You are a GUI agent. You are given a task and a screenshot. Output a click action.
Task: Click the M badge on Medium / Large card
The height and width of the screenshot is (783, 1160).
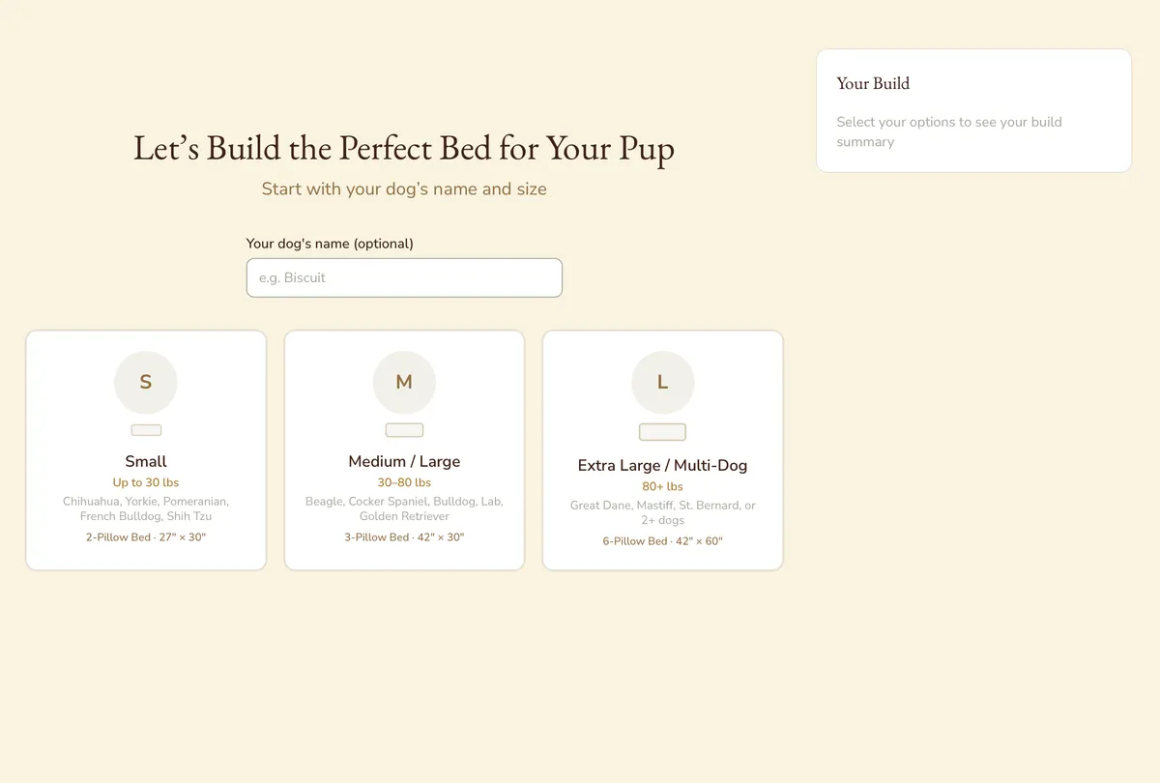click(404, 382)
